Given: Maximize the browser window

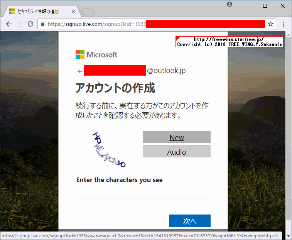Looking at the screenshot, I should point(265,6).
